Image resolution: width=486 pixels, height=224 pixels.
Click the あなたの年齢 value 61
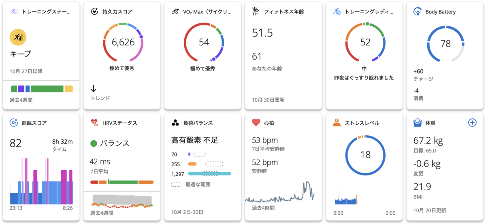tap(257, 56)
